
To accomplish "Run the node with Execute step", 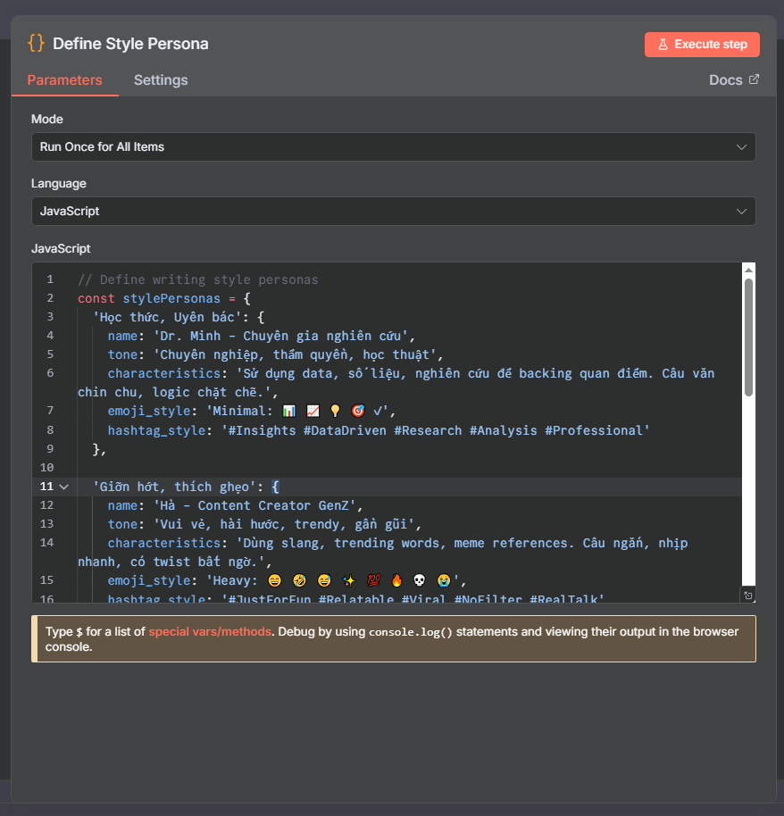I will [702, 45].
